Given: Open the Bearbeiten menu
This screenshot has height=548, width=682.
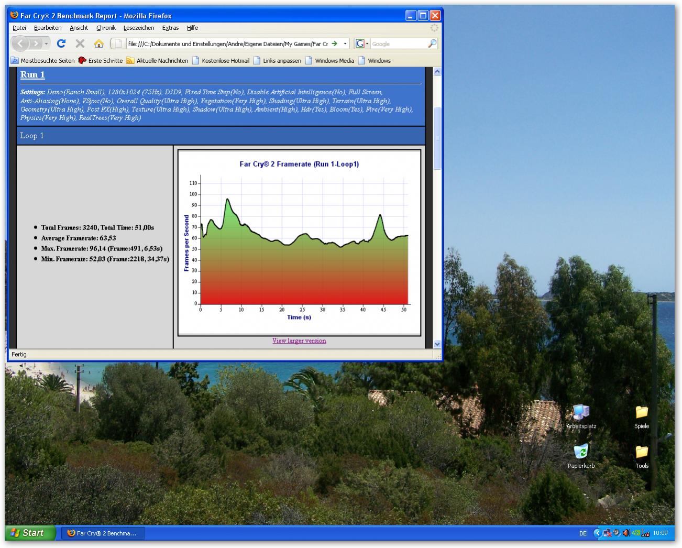Looking at the screenshot, I should click(x=48, y=28).
